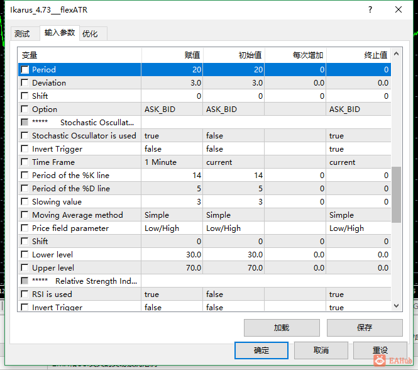Open Option 赋值 ASK_BID dropdown
The width and height of the screenshot is (418, 370).
point(172,109)
